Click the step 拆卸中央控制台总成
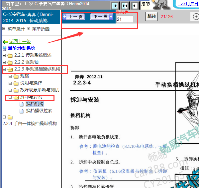Screen dimensions: 199x188 (100, 162)
